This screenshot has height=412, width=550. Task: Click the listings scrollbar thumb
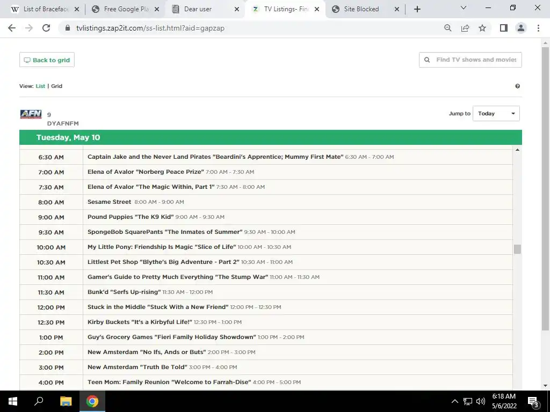(x=517, y=249)
